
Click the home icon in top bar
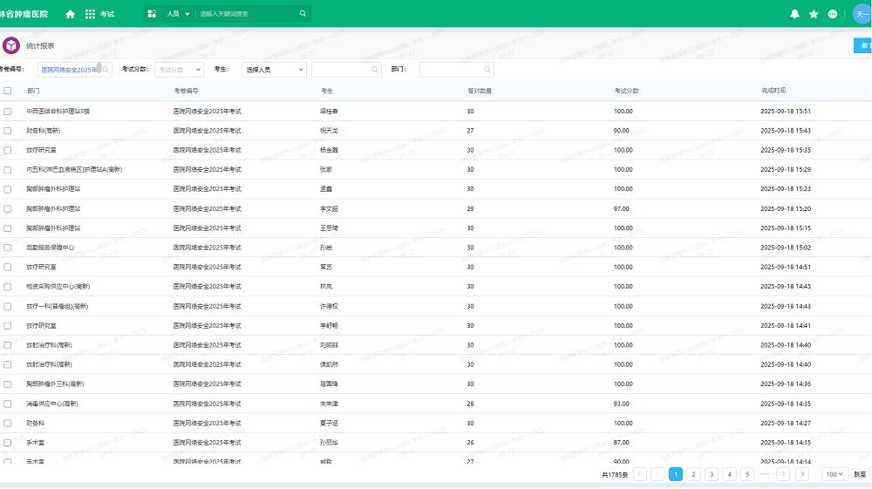[x=71, y=14]
